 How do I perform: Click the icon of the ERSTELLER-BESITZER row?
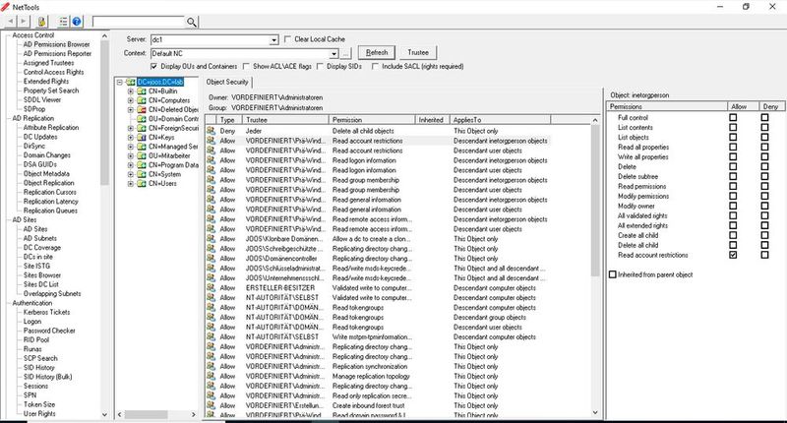pyautogui.click(x=211, y=288)
